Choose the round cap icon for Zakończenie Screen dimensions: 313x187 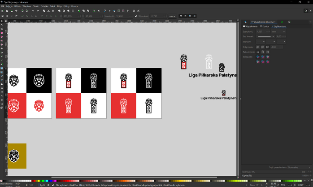(263, 52)
